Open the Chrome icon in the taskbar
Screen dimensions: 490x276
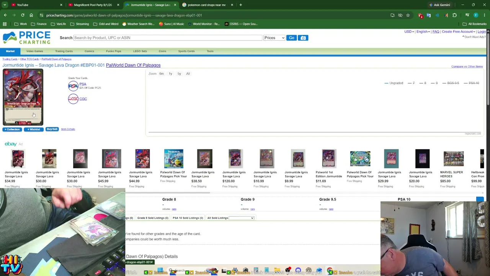click(x=330, y=271)
